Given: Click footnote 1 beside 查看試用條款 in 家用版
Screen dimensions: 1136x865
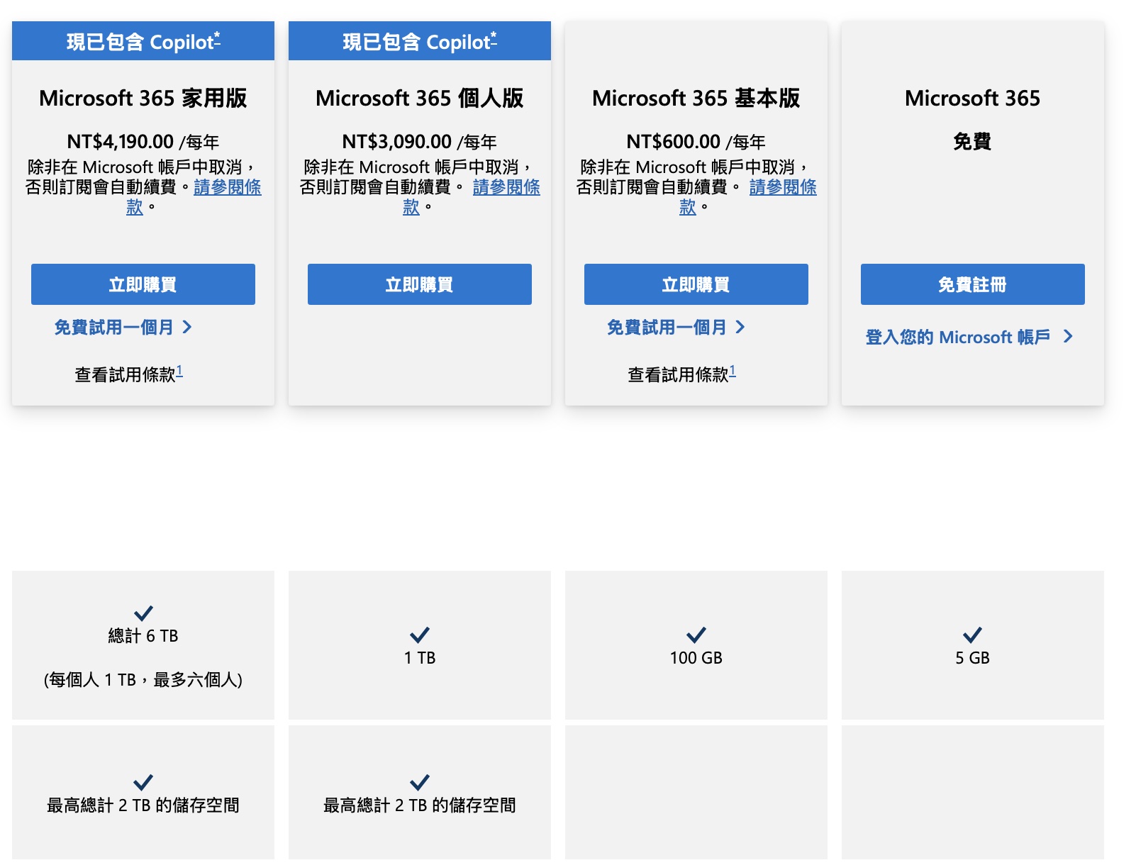Looking at the screenshot, I should [x=179, y=371].
